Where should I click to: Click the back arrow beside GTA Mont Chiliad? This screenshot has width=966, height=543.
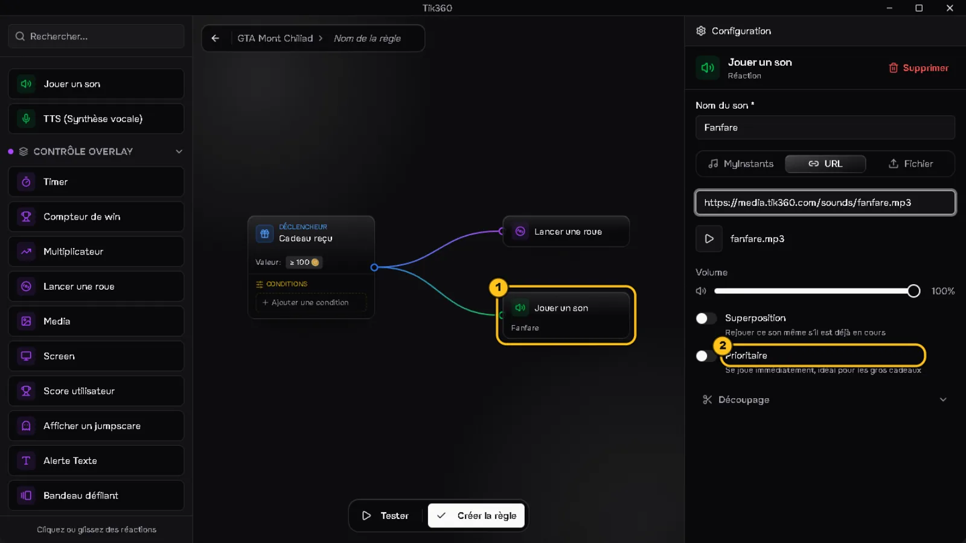[x=216, y=38]
